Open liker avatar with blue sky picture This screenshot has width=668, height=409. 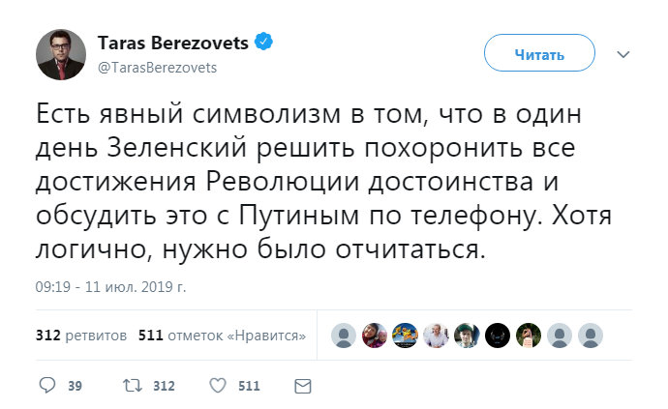405,336
